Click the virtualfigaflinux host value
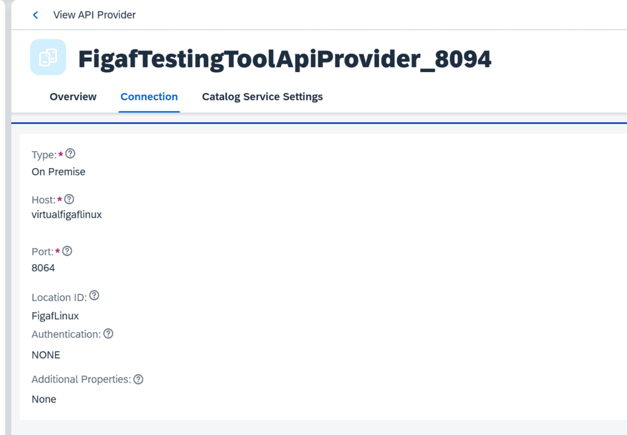 (67, 214)
